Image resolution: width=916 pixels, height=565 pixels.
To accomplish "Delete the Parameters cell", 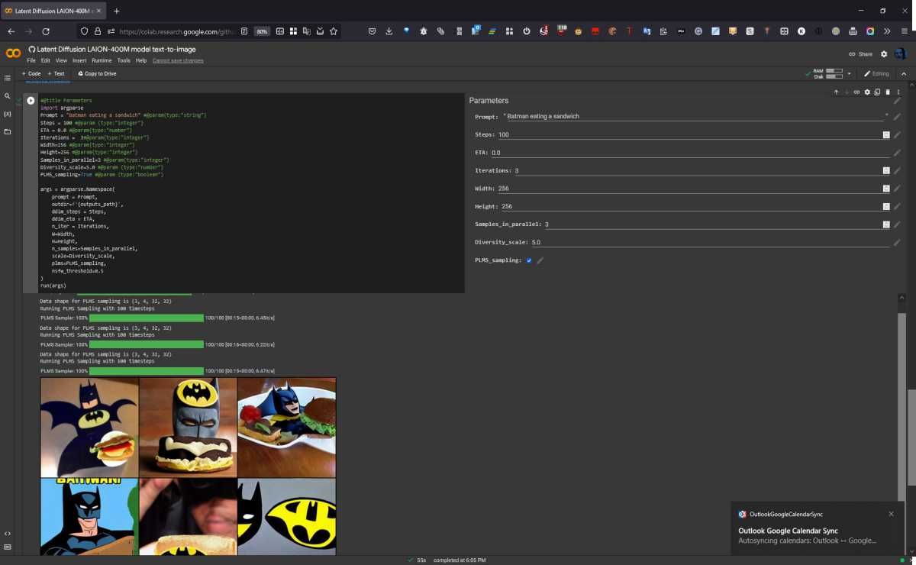I will point(888,92).
